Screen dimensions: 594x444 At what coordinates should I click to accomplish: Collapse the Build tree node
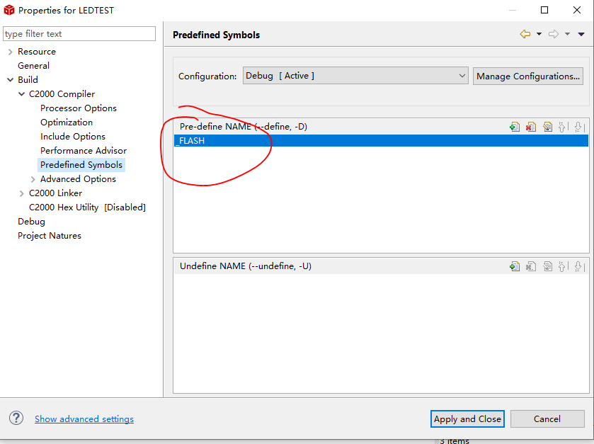(10, 80)
